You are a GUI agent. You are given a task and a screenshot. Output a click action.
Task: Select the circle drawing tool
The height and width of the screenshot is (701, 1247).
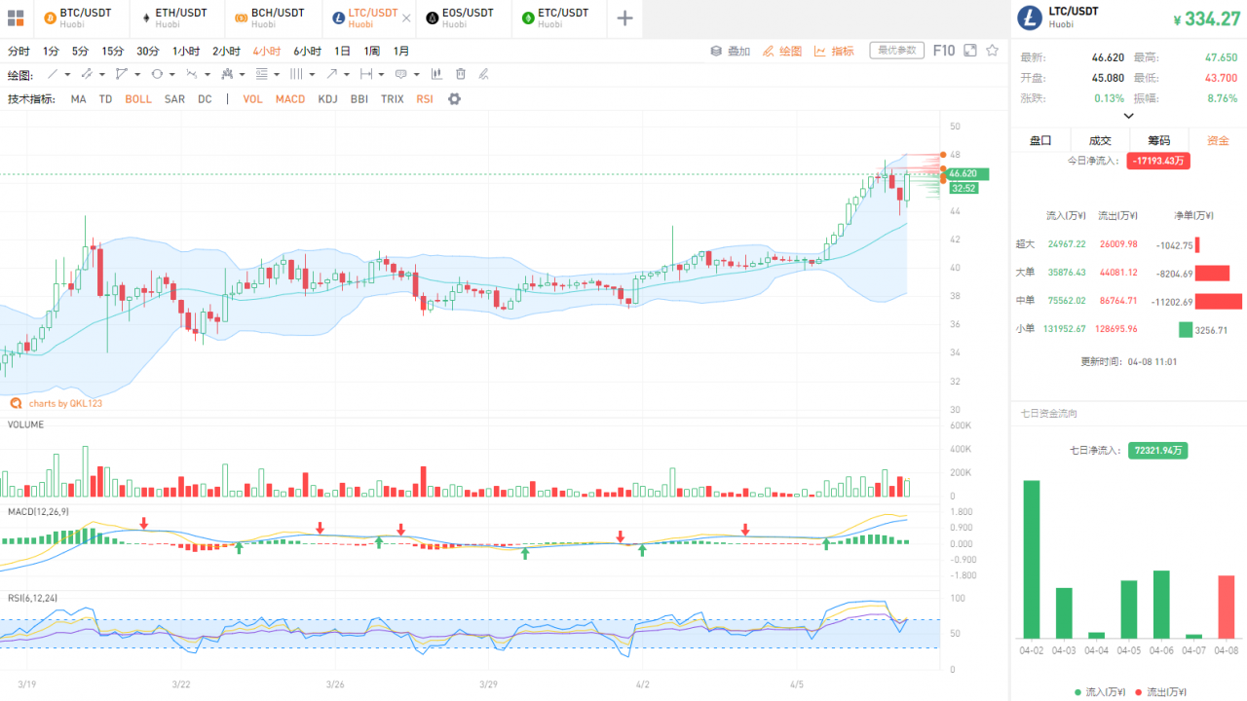pyautogui.click(x=156, y=74)
